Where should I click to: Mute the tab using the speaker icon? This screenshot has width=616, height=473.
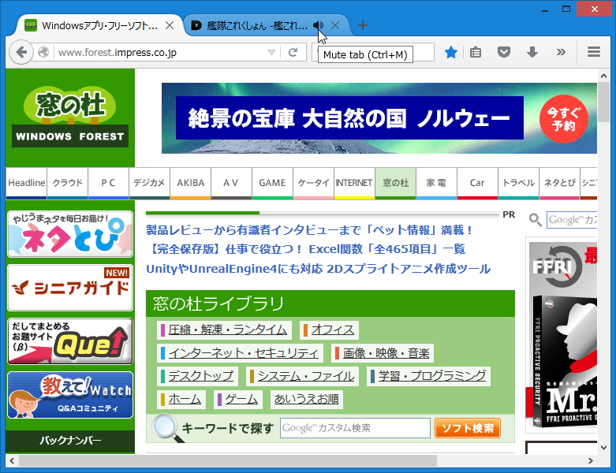(318, 25)
